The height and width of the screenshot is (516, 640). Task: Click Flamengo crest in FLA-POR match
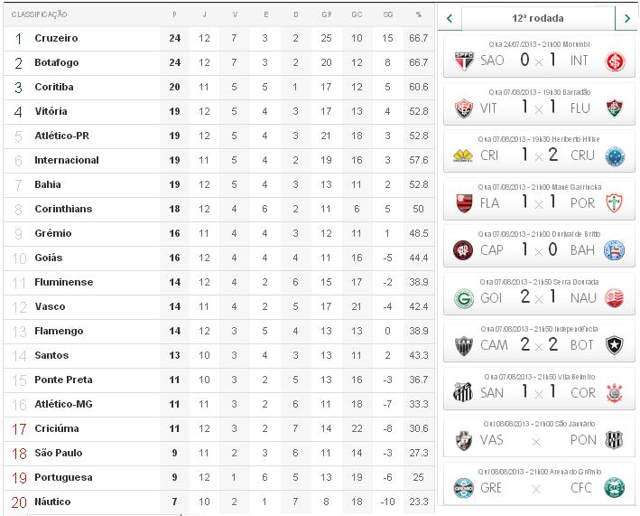tap(463, 202)
